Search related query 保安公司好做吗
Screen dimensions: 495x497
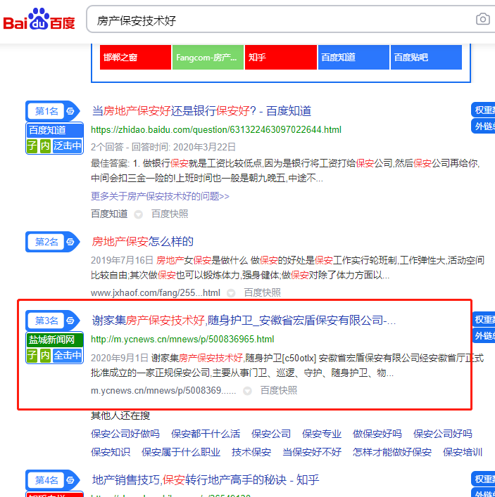click(125, 434)
